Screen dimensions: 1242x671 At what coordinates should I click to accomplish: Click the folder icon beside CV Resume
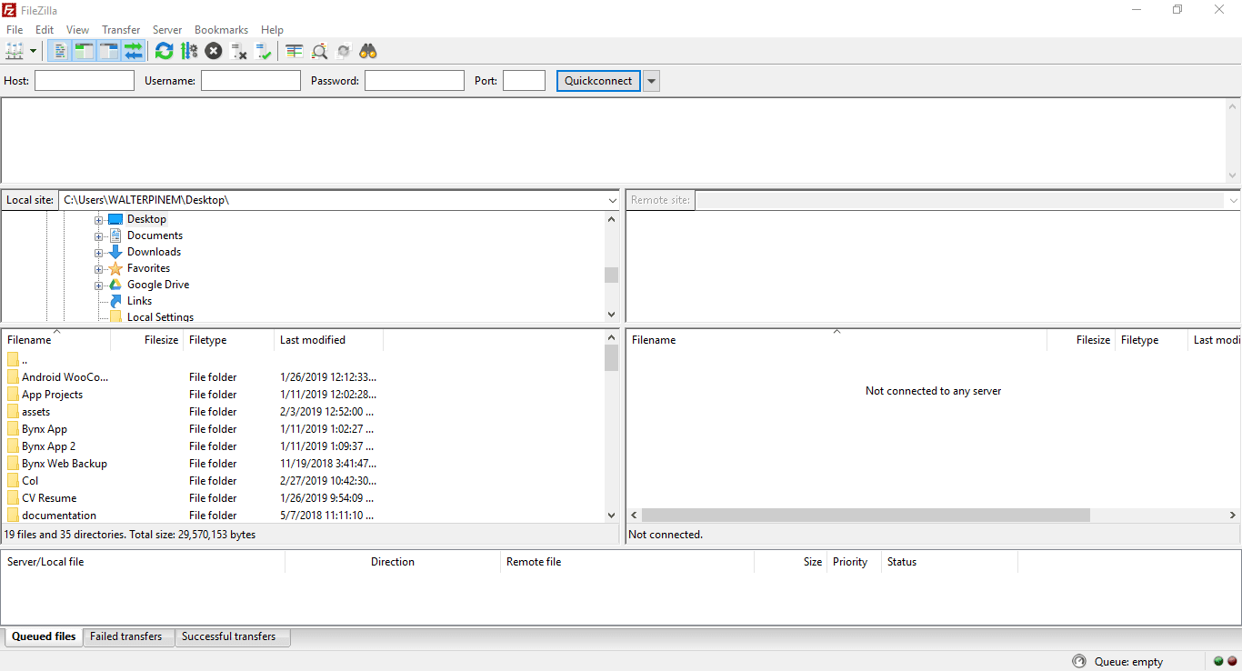(13, 498)
